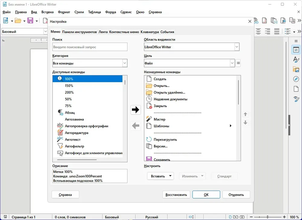Open the sidebar Styles panel icon
302x220 pixels.
[x=296, y=60]
